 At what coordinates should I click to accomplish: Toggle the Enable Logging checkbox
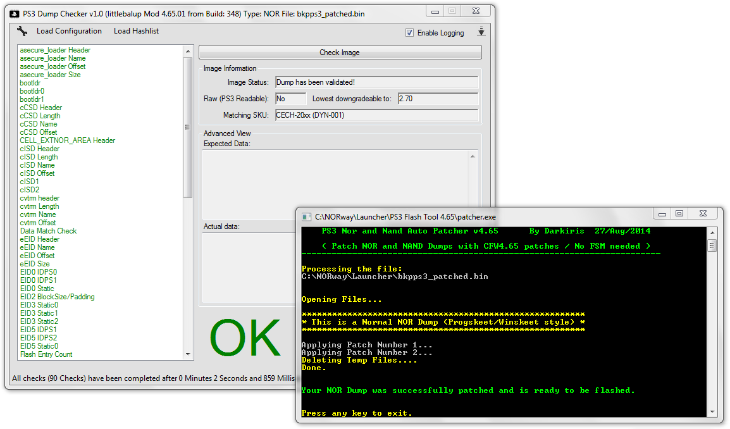410,32
